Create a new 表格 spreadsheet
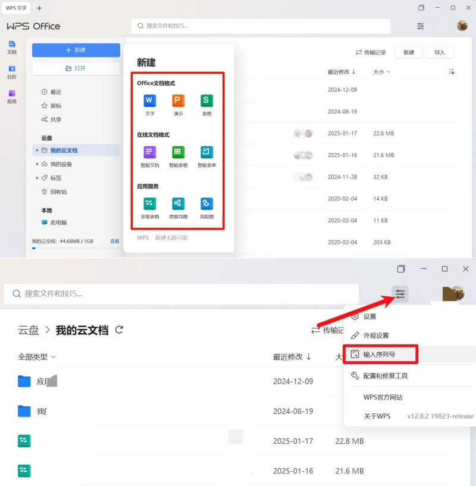Image resolution: width=476 pixels, height=486 pixels. (206, 102)
